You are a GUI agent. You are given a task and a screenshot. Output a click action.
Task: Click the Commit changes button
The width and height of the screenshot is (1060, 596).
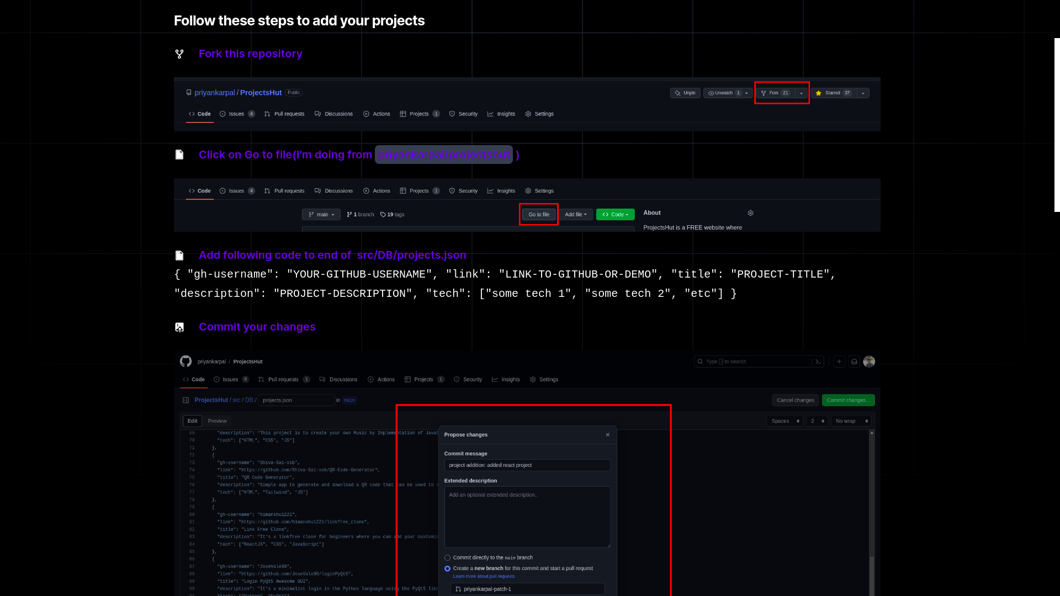(849, 400)
